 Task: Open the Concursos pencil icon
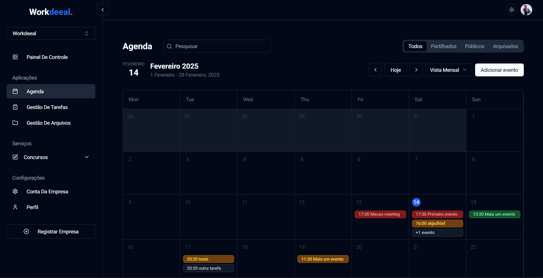pyautogui.click(x=15, y=157)
